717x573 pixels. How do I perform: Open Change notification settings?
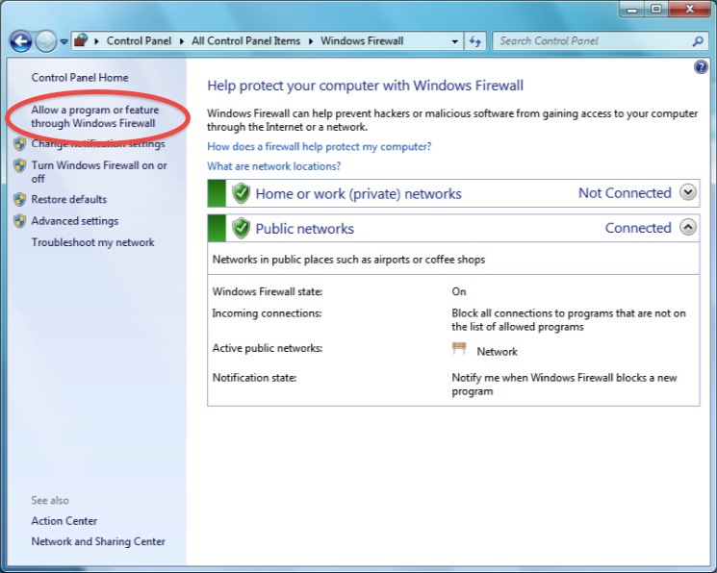(98, 144)
